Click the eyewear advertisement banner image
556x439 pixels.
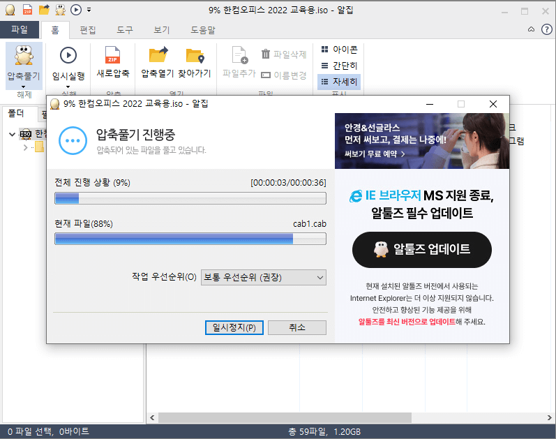422,141
